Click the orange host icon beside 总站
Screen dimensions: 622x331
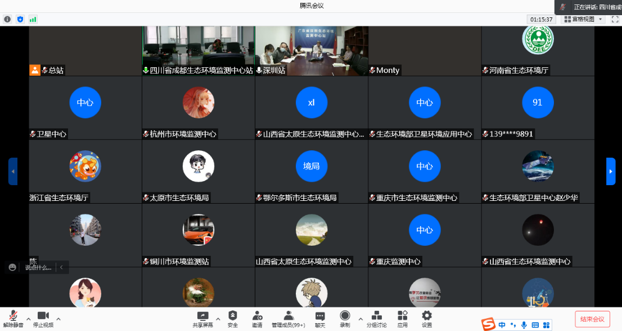pos(35,70)
